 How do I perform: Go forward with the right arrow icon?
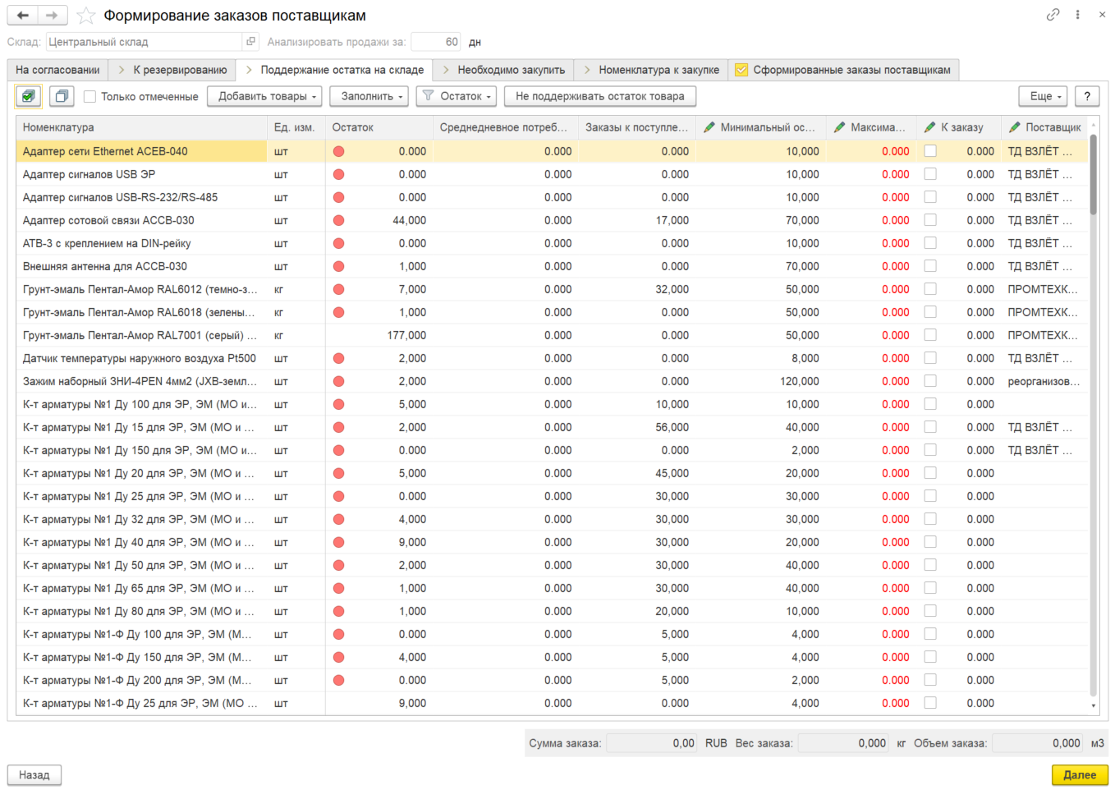click(52, 15)
